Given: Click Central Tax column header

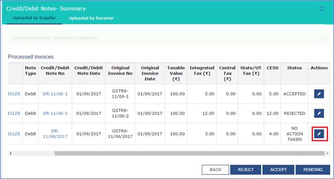Looking at the screenshot, I should [227, 73].
